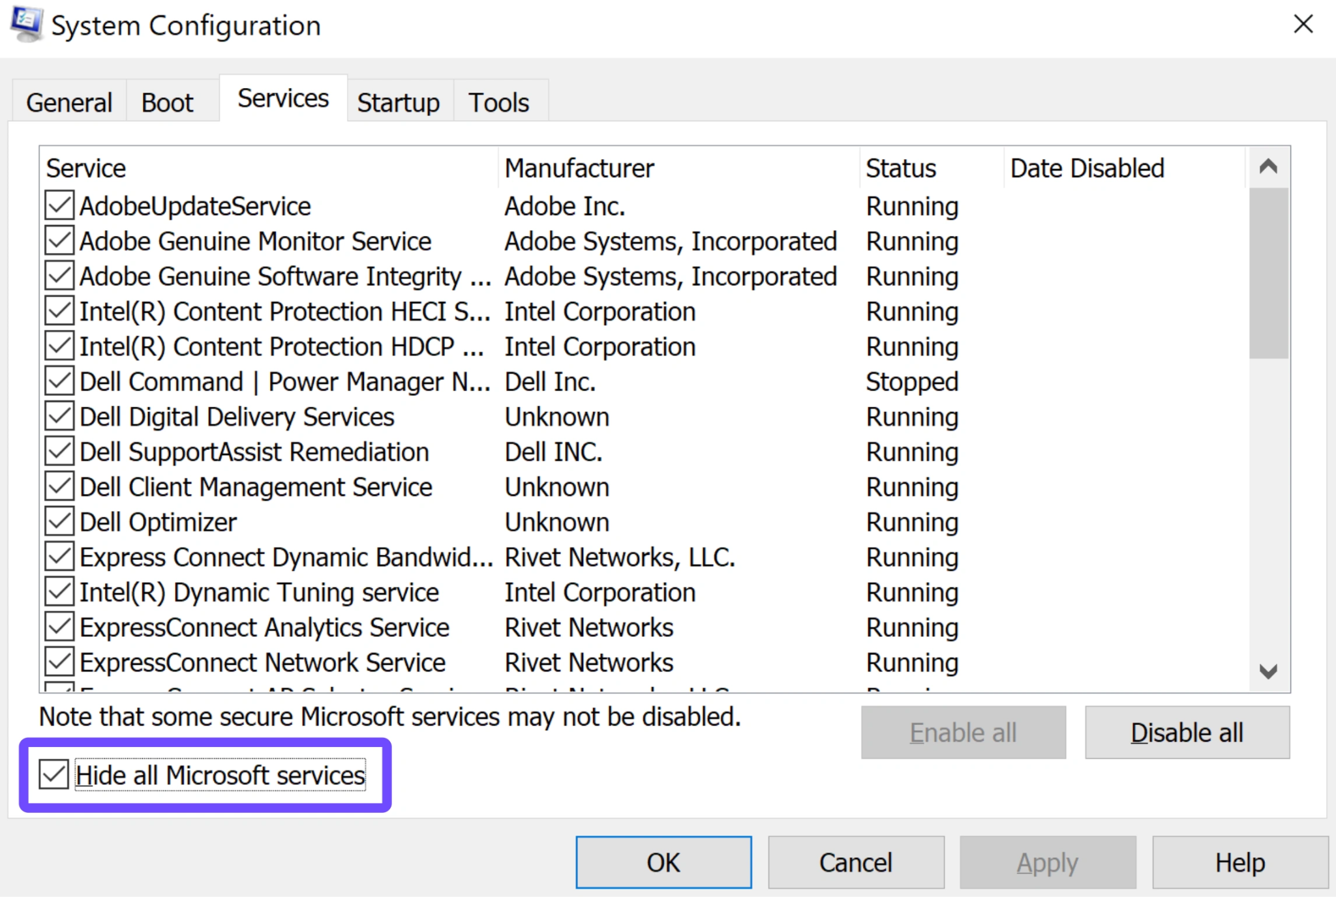Click the services list scrollbar thumb
This screenshot has width=1336, height=897.
coord(1268,273)
